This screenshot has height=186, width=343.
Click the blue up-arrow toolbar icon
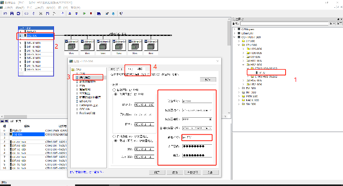pyautogui.click(x=70, y=14)
